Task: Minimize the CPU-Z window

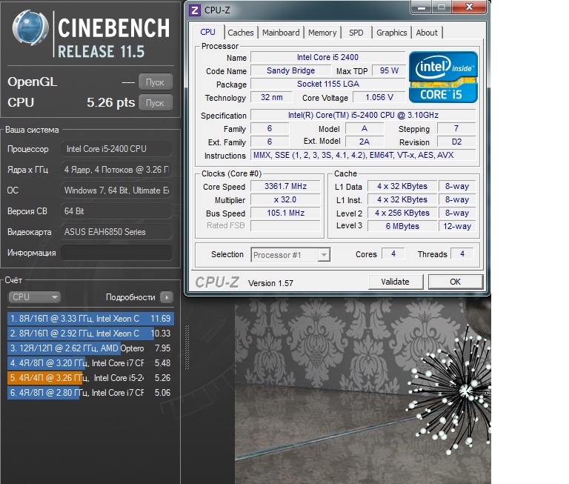Action: 422,7
